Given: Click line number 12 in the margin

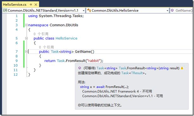Looking at the screenshot, I should click(15, 75).
